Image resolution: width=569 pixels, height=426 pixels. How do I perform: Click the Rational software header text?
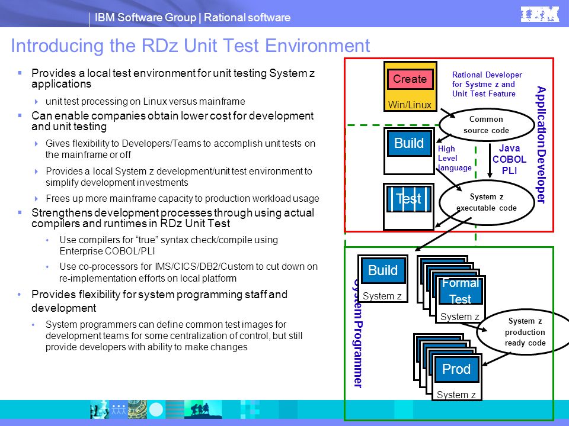click(247, 17)
